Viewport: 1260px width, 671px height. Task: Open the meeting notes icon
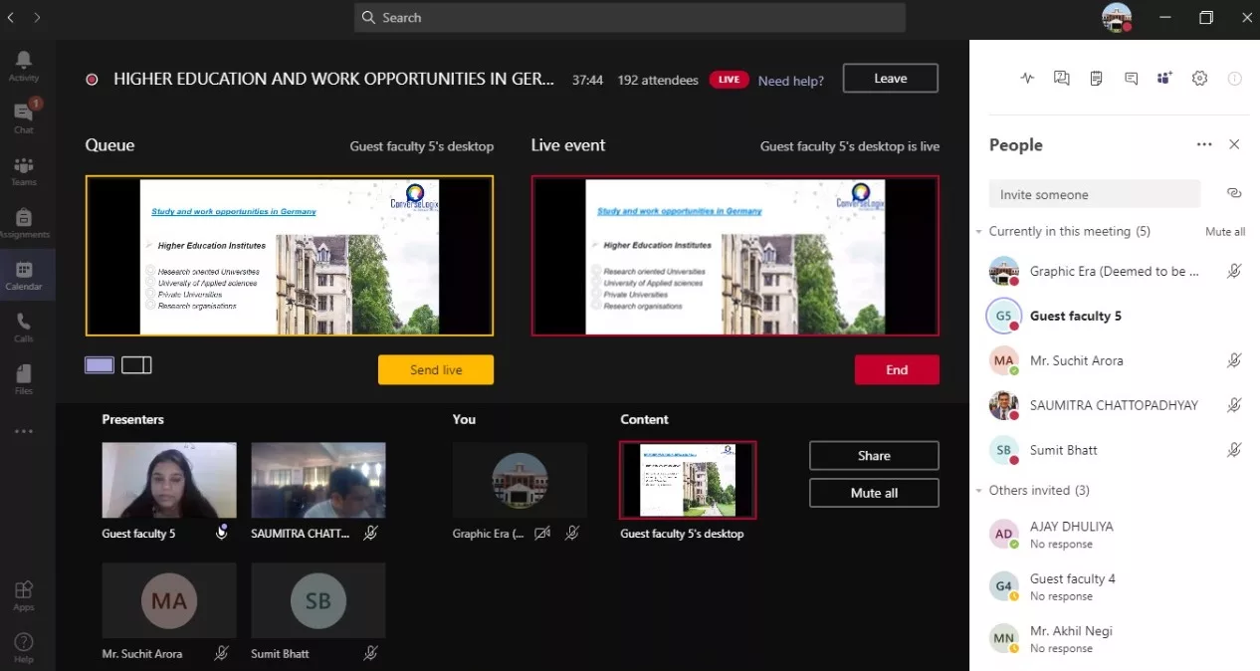[x=1096, y=78]
